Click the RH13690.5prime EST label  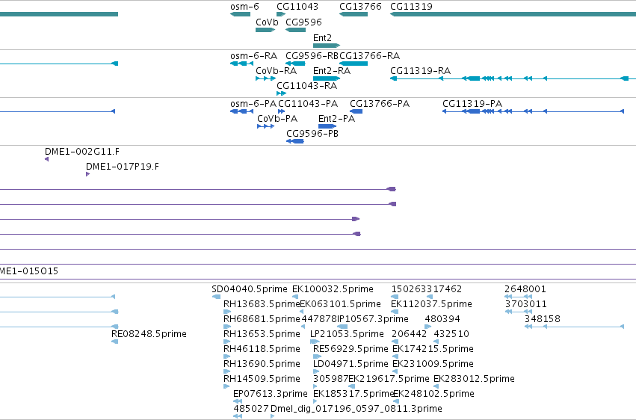click(262, 365)
